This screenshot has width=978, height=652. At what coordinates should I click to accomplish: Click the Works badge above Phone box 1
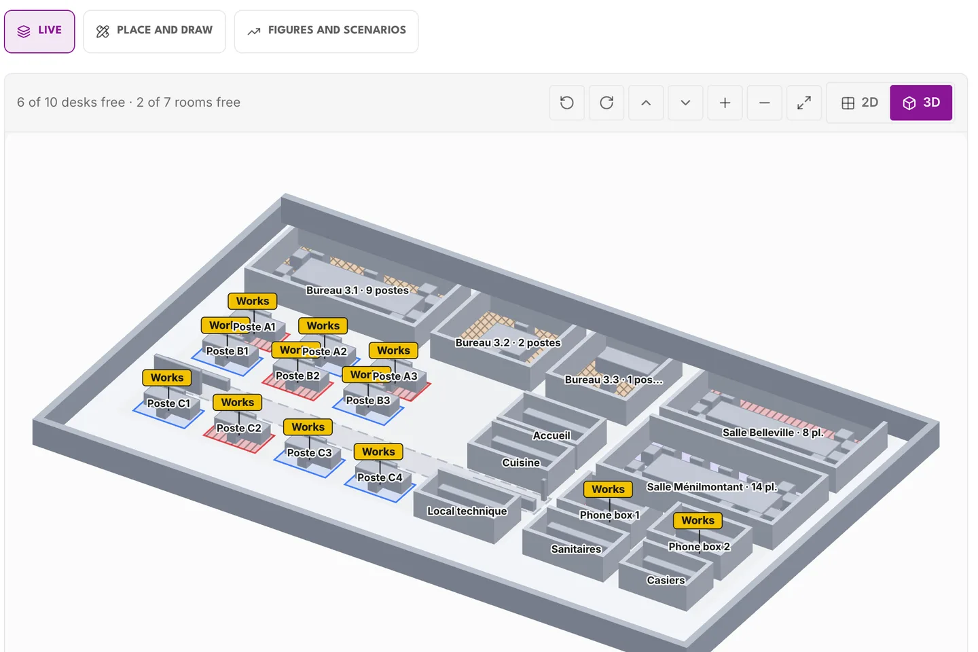(608, 489)
